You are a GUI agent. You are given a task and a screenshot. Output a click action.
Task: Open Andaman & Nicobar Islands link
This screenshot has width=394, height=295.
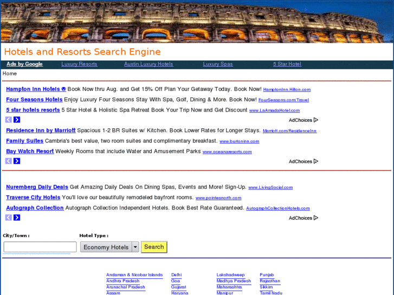[x=134, y=275]
